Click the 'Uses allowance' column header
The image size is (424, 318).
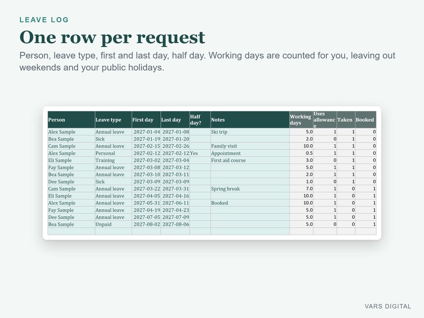325,120
